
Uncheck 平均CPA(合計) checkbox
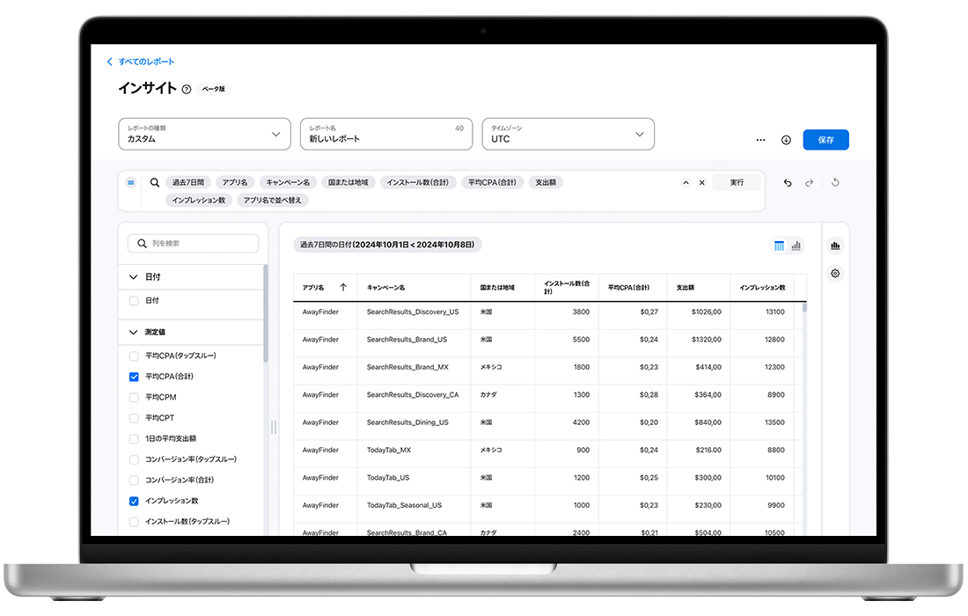134,377
